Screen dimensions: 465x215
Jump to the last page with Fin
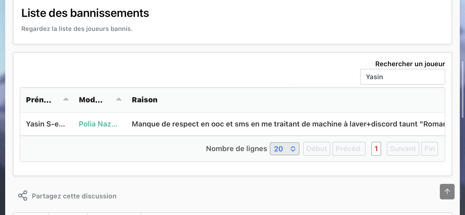point(430,149)
